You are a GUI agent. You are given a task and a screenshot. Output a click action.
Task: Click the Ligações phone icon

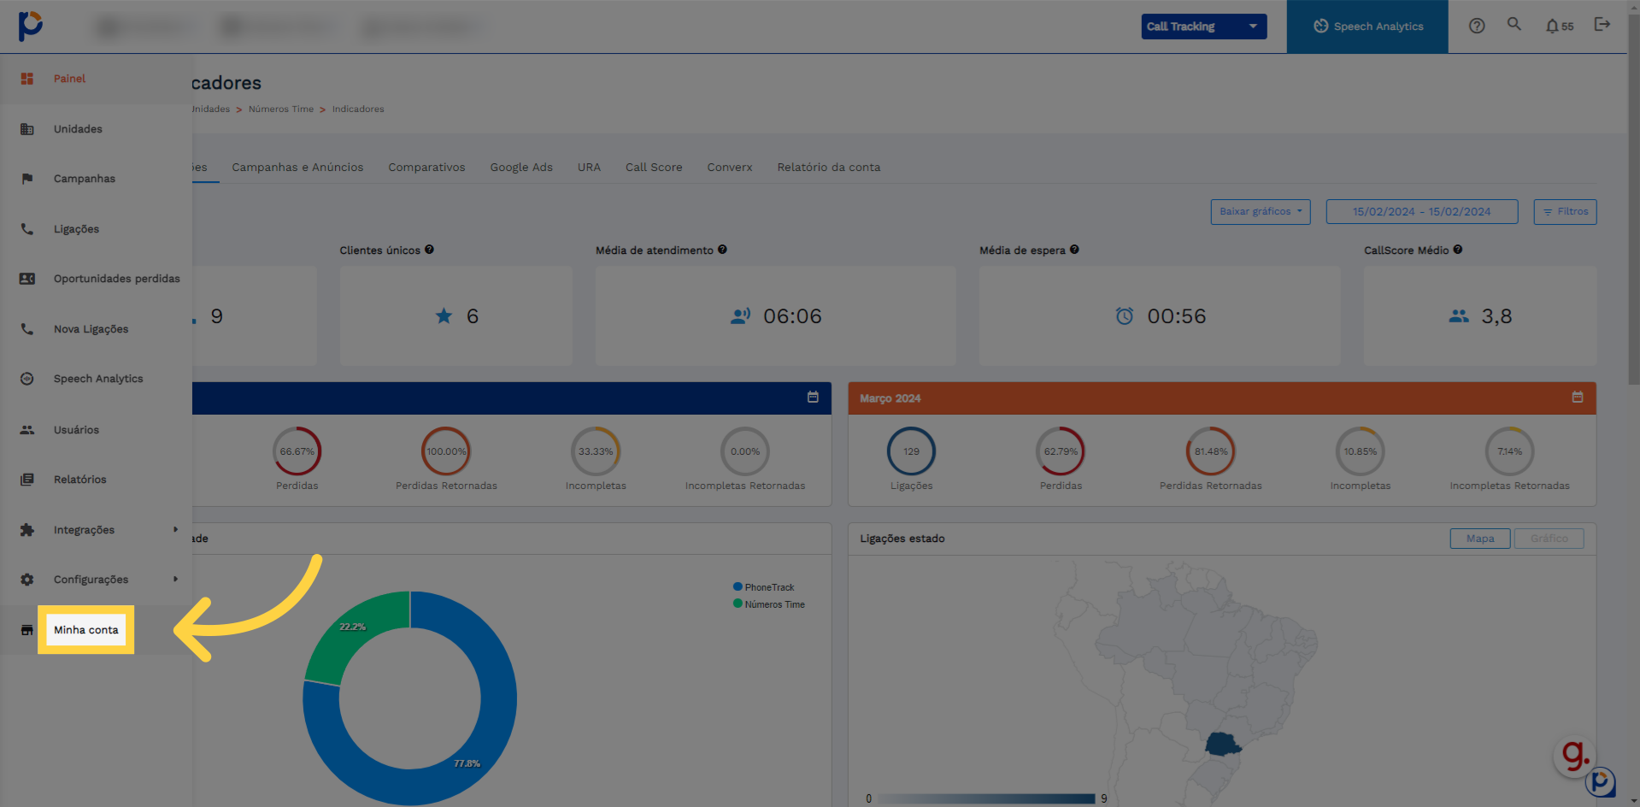[27, 229]
